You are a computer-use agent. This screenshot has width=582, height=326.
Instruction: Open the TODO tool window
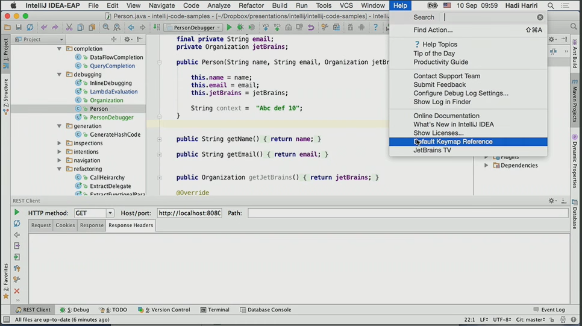coord(113,310)
